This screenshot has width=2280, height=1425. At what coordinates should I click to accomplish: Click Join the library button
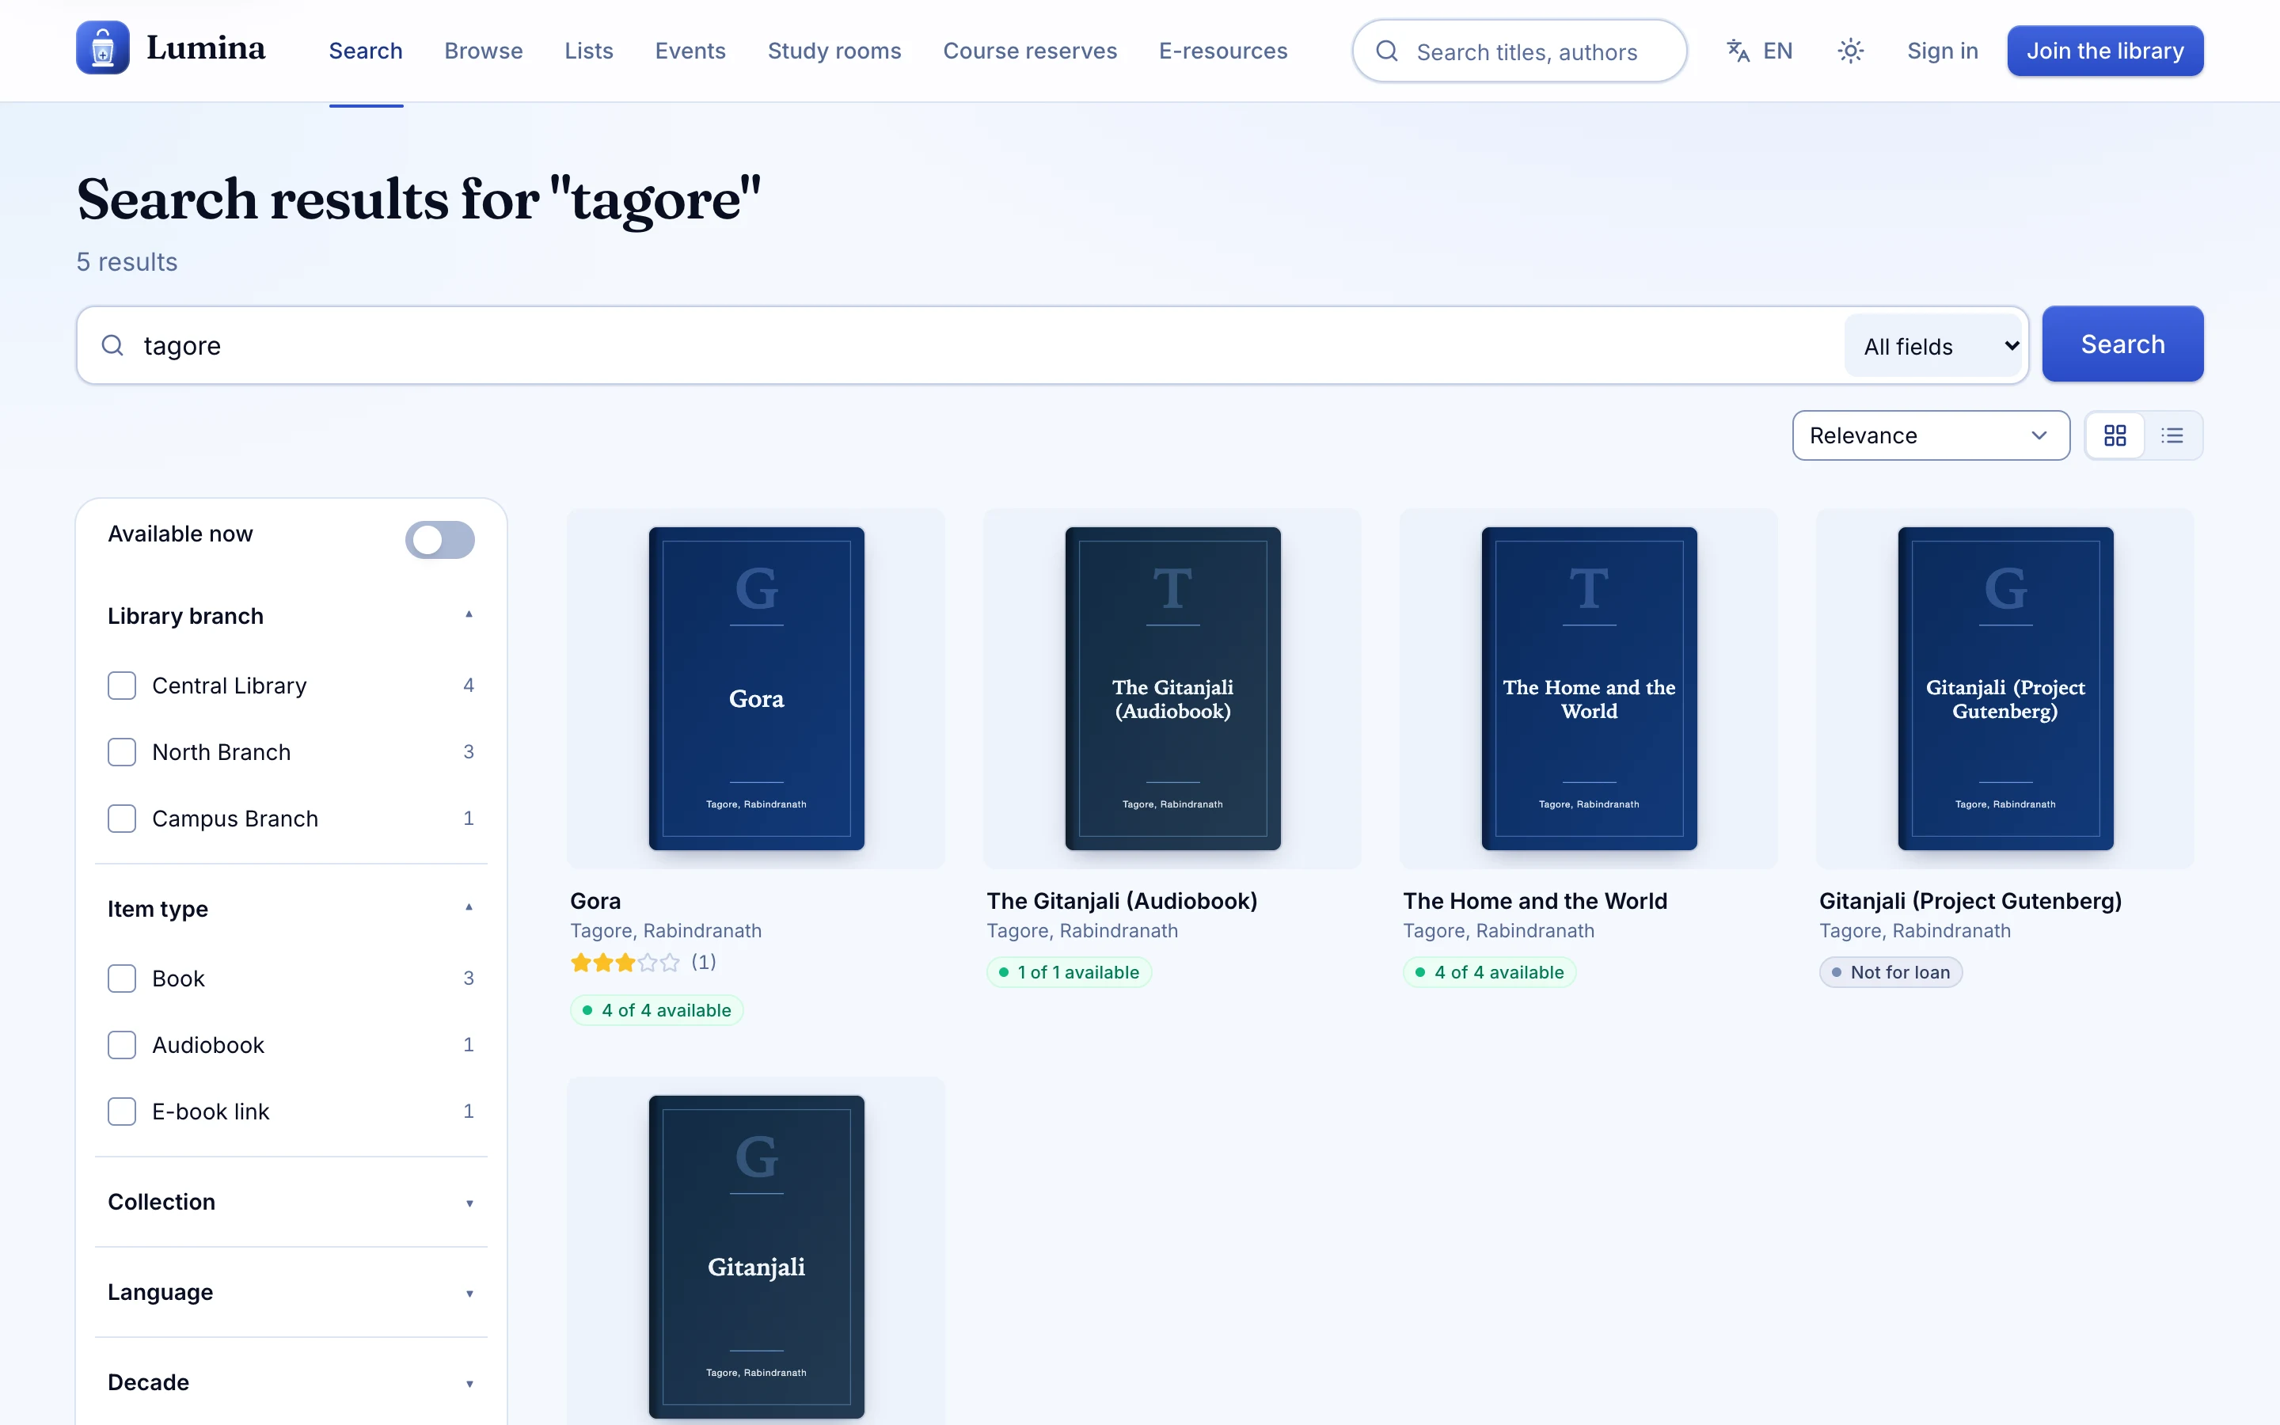[2105, 51]
